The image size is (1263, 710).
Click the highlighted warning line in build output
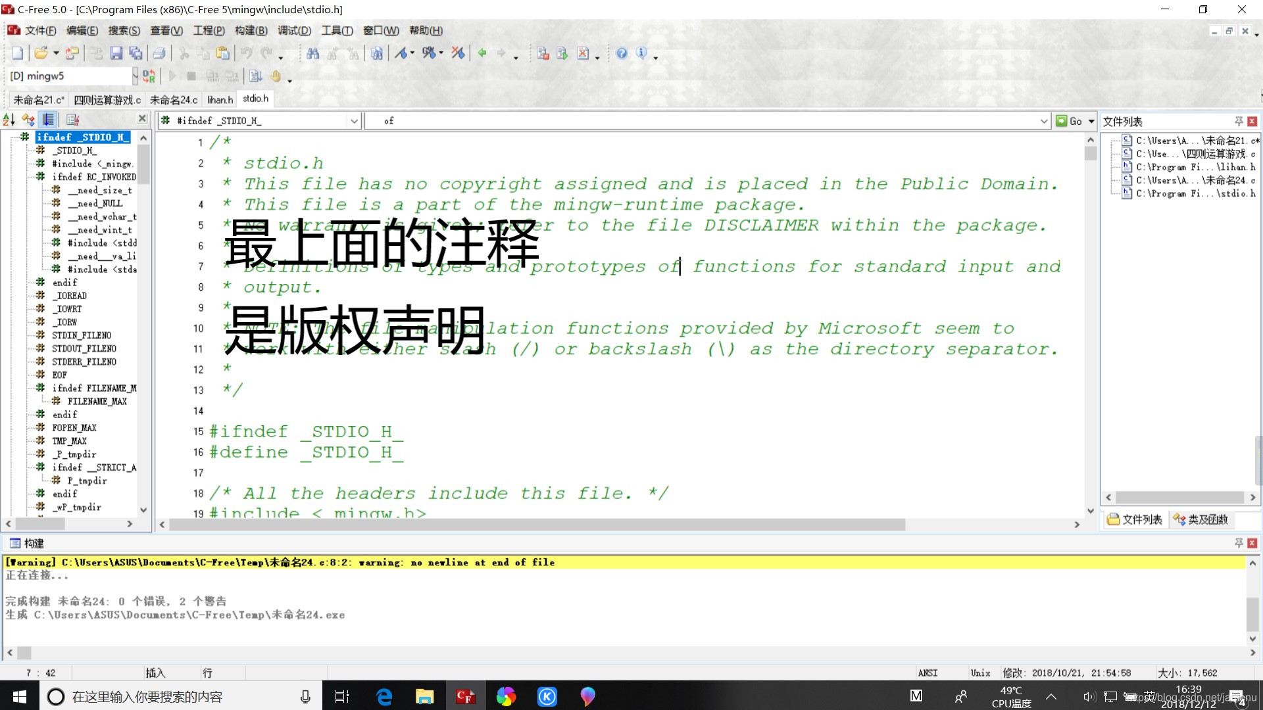point(624,563)
